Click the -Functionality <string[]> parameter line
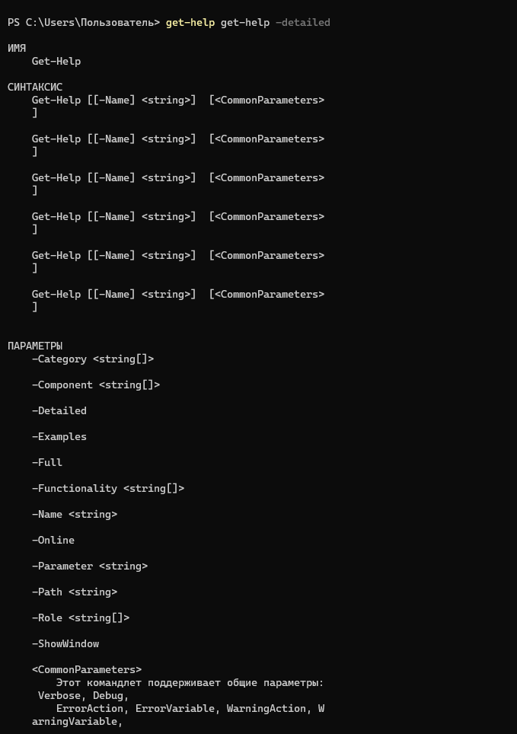 pos(108,488)
